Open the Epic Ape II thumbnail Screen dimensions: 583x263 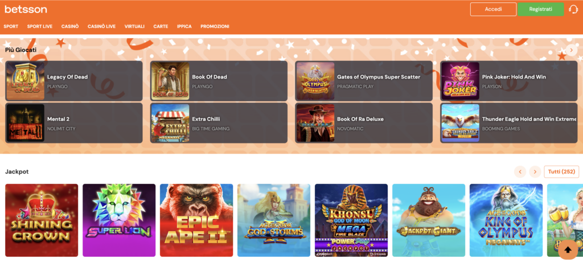click(x=196, y=220)
